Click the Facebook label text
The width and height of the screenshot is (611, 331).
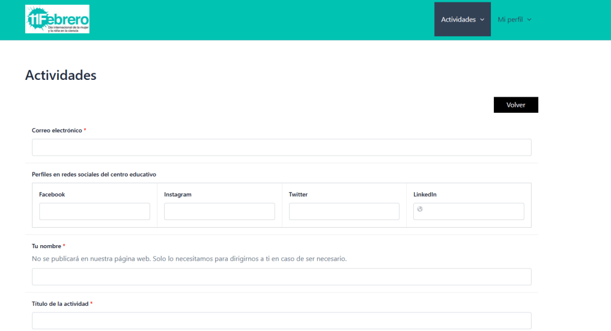click(x=52, y=194)
